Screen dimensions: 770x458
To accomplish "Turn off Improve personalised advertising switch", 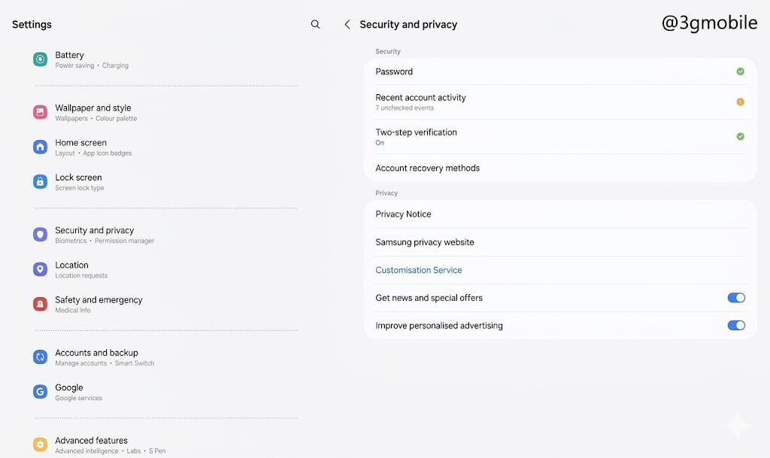I will [735, 326].
